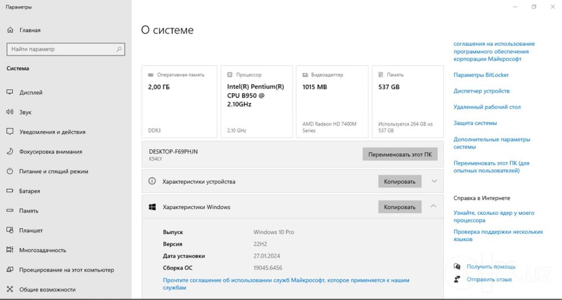Open the Microsoft software license agreement link
Screen dimensions: 562x300
click(494, 51)
